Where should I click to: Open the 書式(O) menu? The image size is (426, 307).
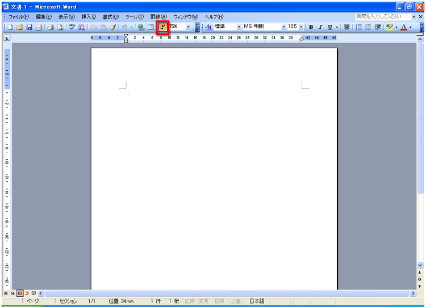[111, 17]
